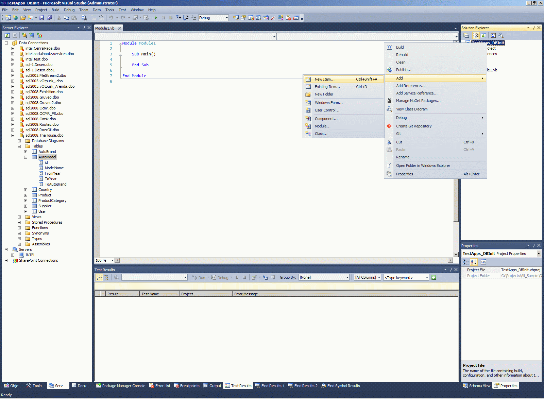
Task: Select New Item… in the Add submenu
Action: [344, 79]
